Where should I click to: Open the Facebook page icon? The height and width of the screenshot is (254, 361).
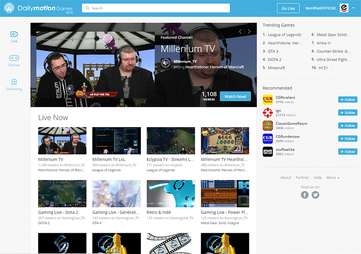point(305,195)
